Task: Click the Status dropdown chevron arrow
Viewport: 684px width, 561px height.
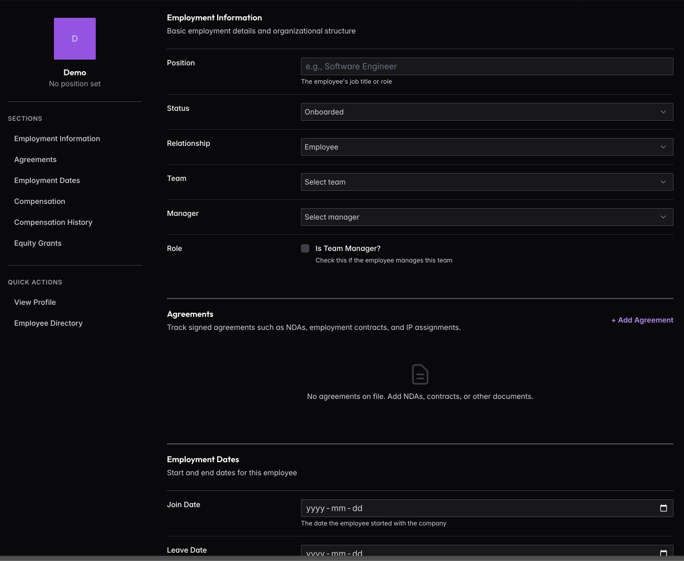Action: point(663,112)
